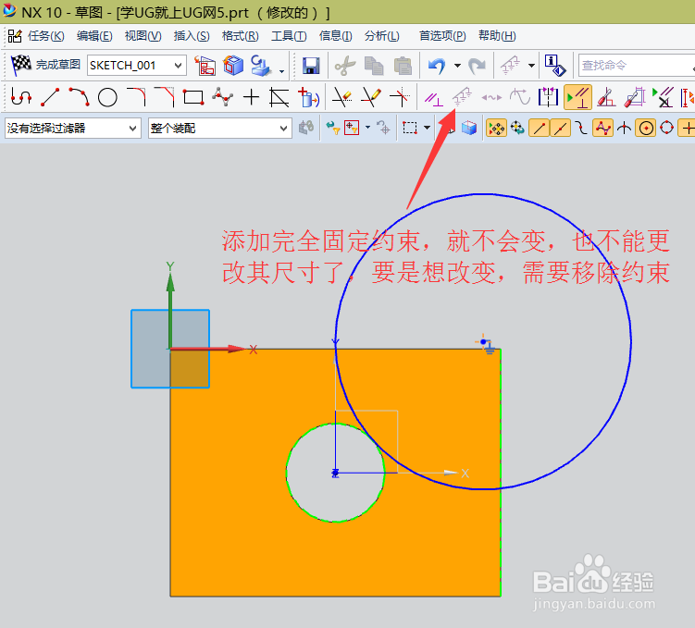Click the Show/Remove Constraints icon
Screen dimensions: 695x628
coord(664,97)
